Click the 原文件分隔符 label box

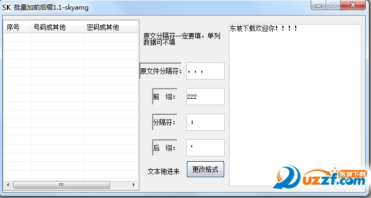point(161,71)
